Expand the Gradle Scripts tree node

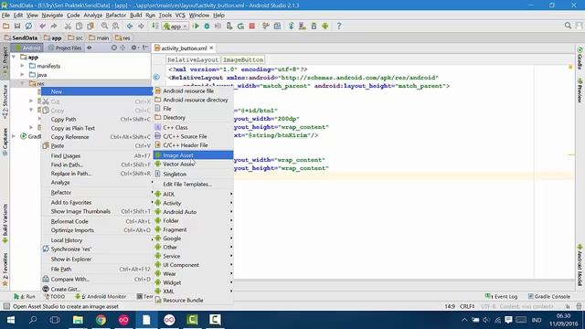14,136
